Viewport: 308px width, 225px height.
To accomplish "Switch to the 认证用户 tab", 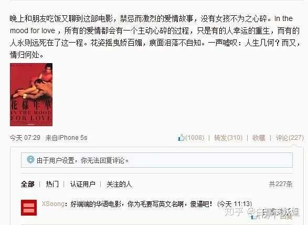I will coord(83,184).
